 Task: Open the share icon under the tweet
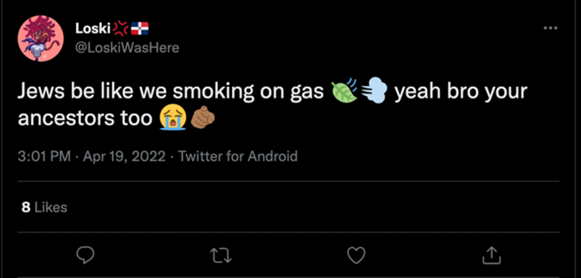[x=492, y=255]
